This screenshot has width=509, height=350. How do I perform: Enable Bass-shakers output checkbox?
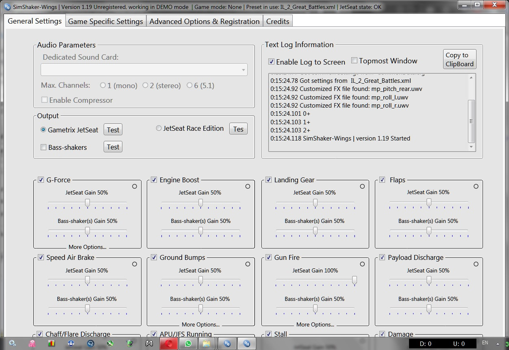click(44, 147)
